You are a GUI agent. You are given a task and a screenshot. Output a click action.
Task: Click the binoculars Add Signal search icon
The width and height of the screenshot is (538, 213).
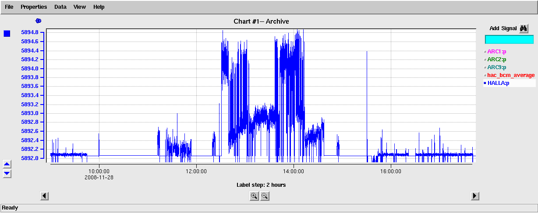point(524,28)
